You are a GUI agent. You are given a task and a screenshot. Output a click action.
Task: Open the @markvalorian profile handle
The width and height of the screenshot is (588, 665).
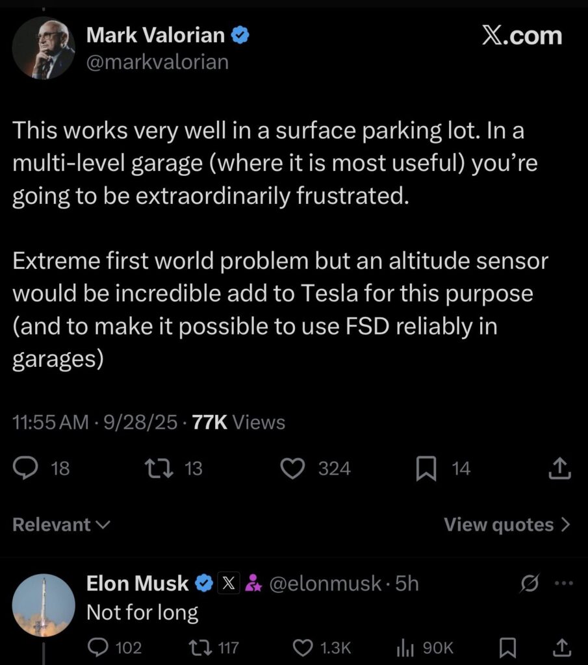tap(157, 62)
